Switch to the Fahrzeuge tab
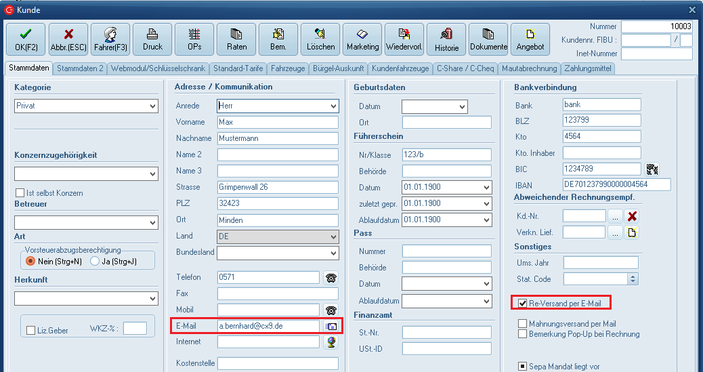The height and width of the screenshot is (372, 703). tap(288, 68)
